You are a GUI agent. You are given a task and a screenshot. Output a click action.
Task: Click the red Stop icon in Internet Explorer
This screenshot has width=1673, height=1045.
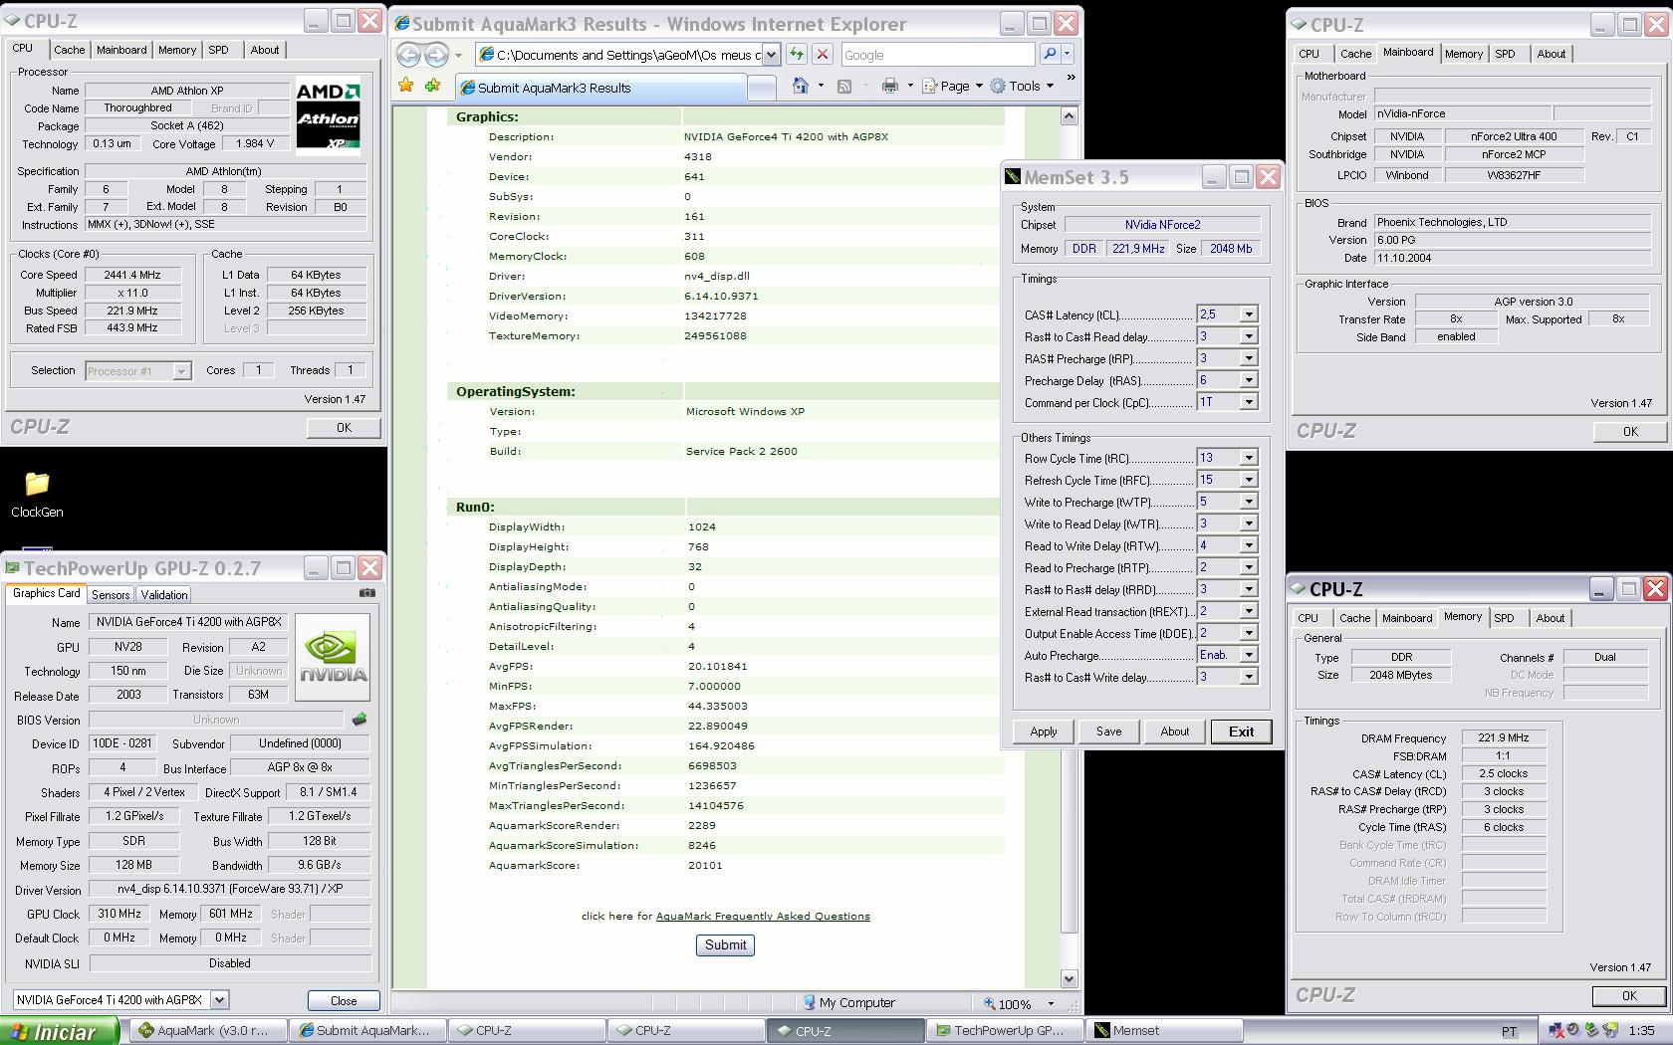823,55
